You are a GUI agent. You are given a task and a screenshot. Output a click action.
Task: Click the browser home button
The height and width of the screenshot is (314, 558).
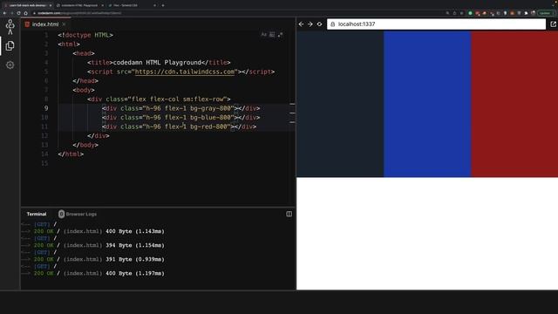click(x=25, y=13)
